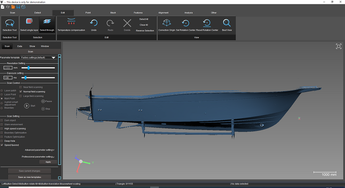Screen dimensions: 345x188
Task: Toggle fullscreen viewport icon
Action: (338, 46)
